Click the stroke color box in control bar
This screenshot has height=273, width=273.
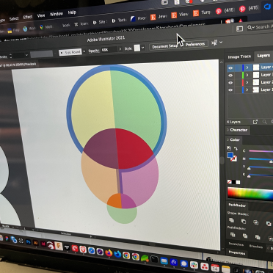pos(41,54)
